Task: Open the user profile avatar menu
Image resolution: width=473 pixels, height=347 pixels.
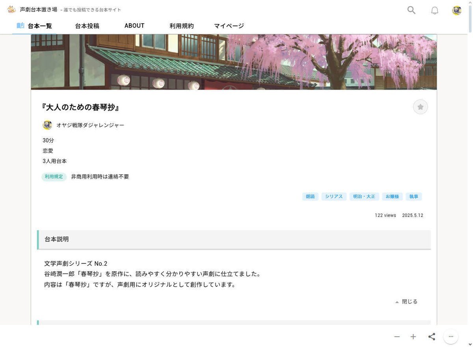Action: 456,11
